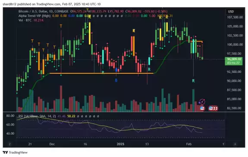Open the stacked US flag events cluster
The height and width of the screenshot is (157, 248).
click(213, 108)
